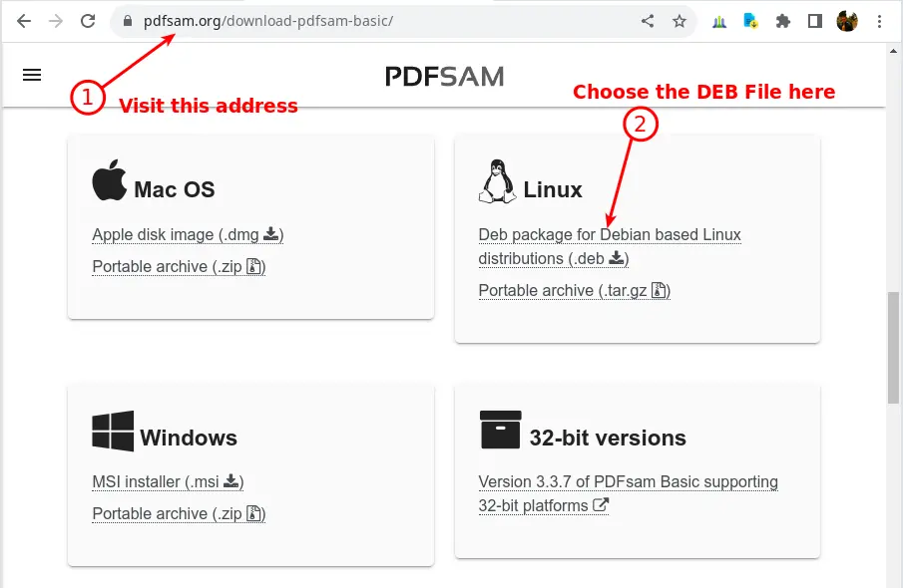Click the PDFSAM logo
The image size is (903, 588).
point(445,76)
